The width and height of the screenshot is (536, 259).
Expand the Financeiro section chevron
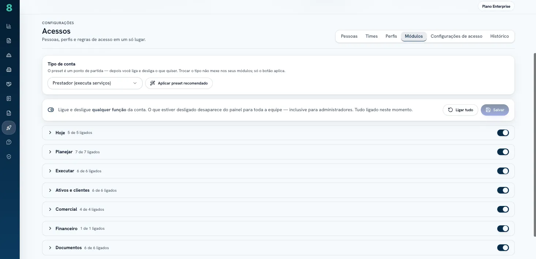tap(50, 229)
